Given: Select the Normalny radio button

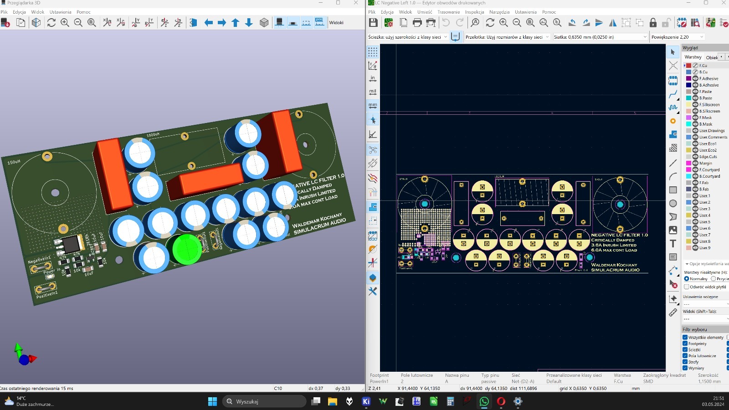Looking at the screenshot, I should pyautogui.click(x=687, y=279).
